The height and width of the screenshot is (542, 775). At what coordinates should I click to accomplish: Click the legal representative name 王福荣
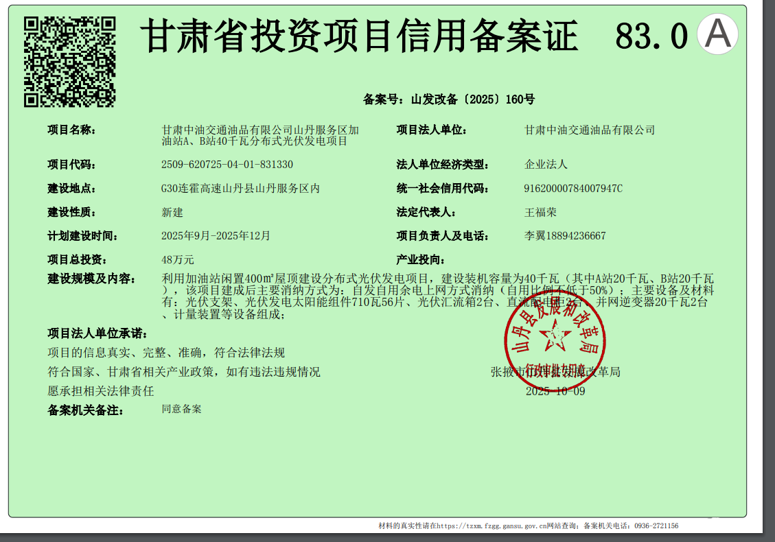pos(540,213)
